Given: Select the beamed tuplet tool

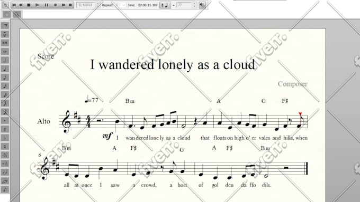Looking at the screenshot, I should coord(5,181).
